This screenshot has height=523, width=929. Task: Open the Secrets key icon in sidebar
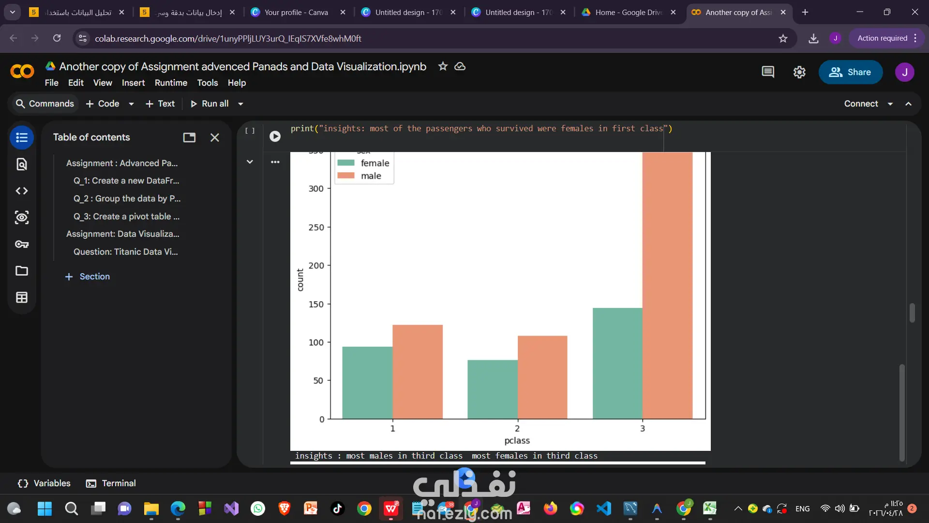(22, 244)
